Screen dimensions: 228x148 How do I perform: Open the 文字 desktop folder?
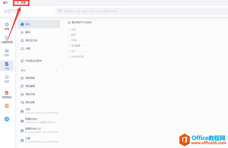[39, 111]
